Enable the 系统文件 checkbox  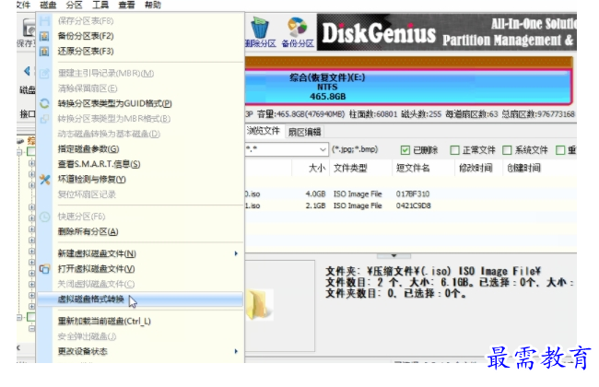tap(507, 150)
